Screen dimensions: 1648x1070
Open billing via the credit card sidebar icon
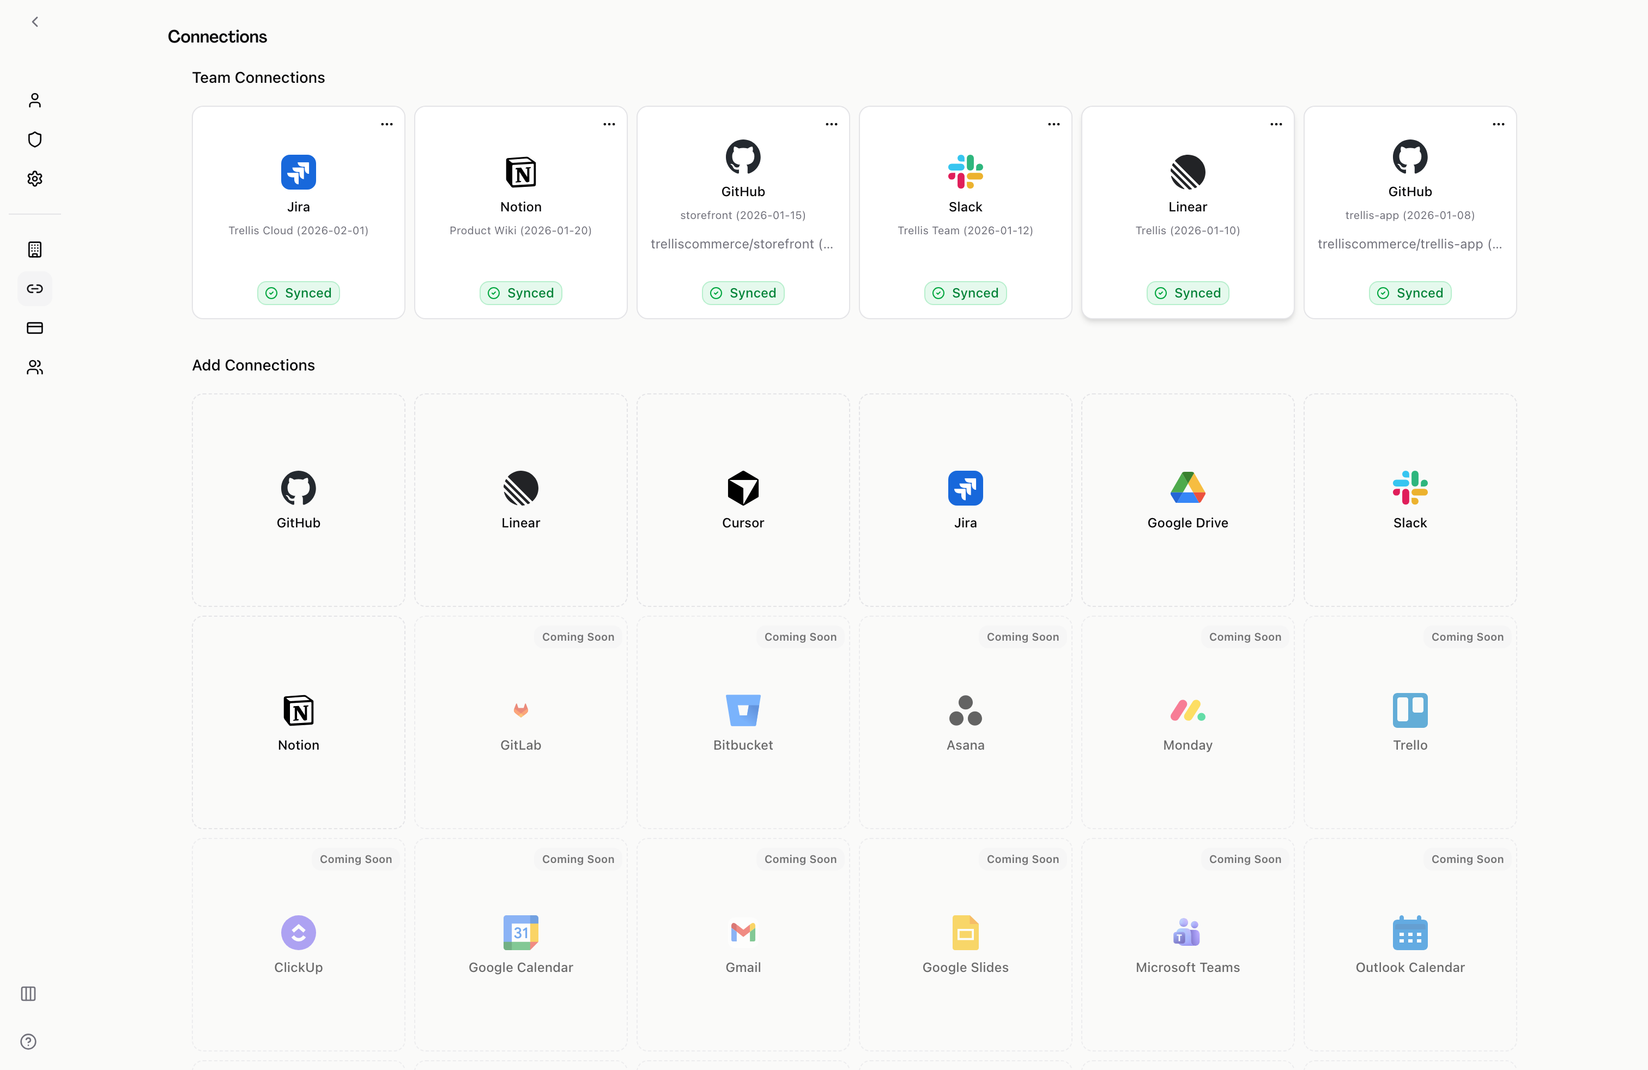coord(35,328)
